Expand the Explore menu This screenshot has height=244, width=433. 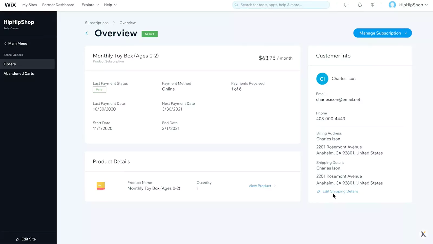point(90,5)
